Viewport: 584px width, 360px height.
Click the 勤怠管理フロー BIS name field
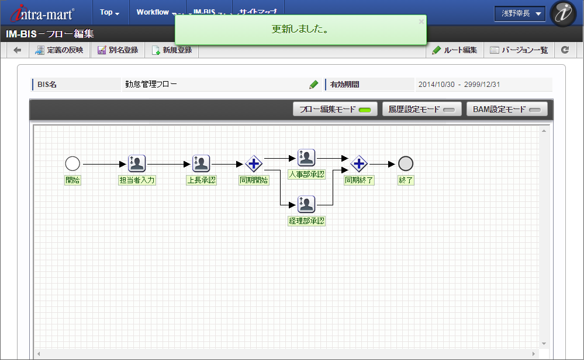(221, 85)
